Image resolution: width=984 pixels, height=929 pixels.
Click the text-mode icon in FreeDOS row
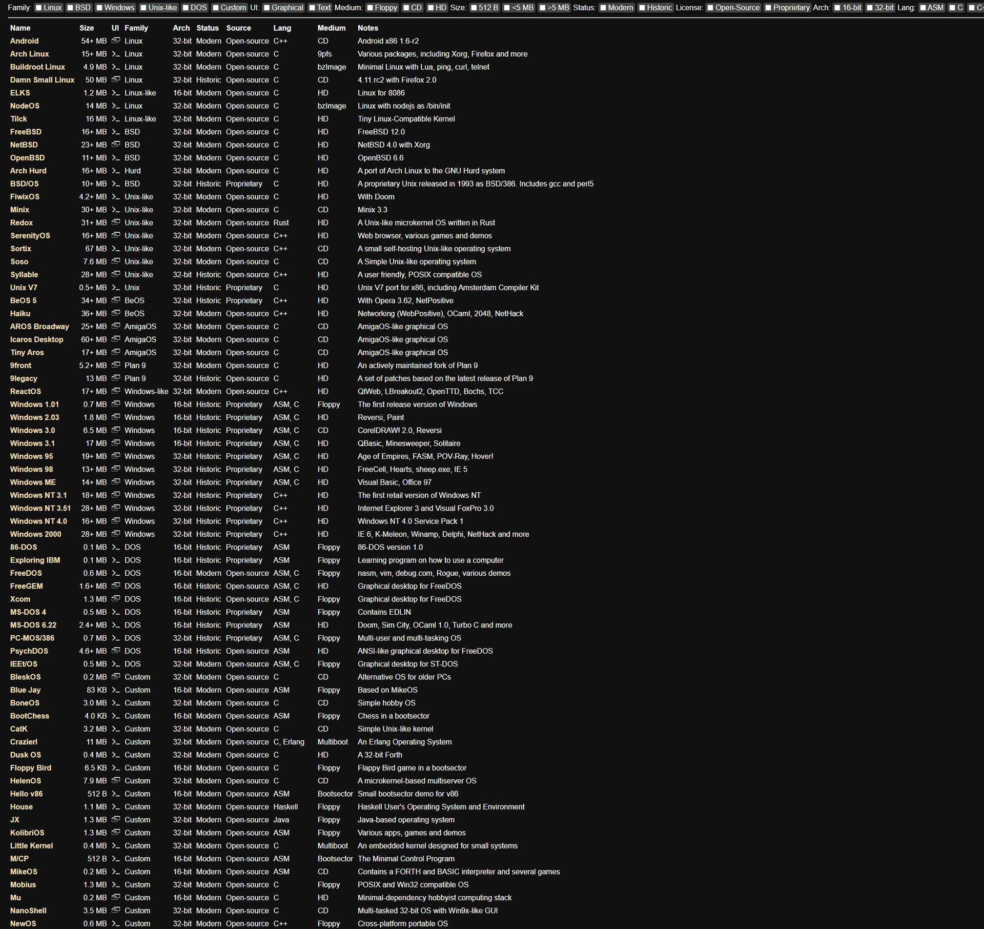click(116, 573)
